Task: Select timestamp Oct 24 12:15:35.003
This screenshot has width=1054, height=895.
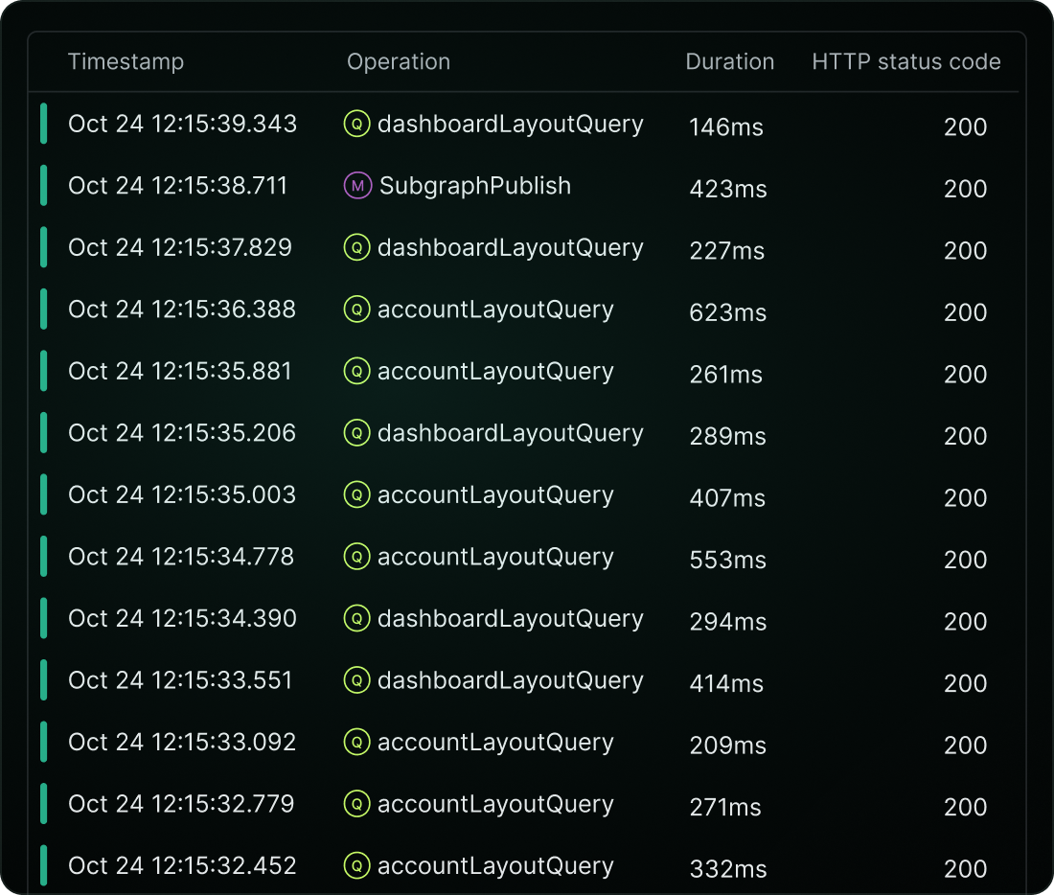Action: pos(182,494)
